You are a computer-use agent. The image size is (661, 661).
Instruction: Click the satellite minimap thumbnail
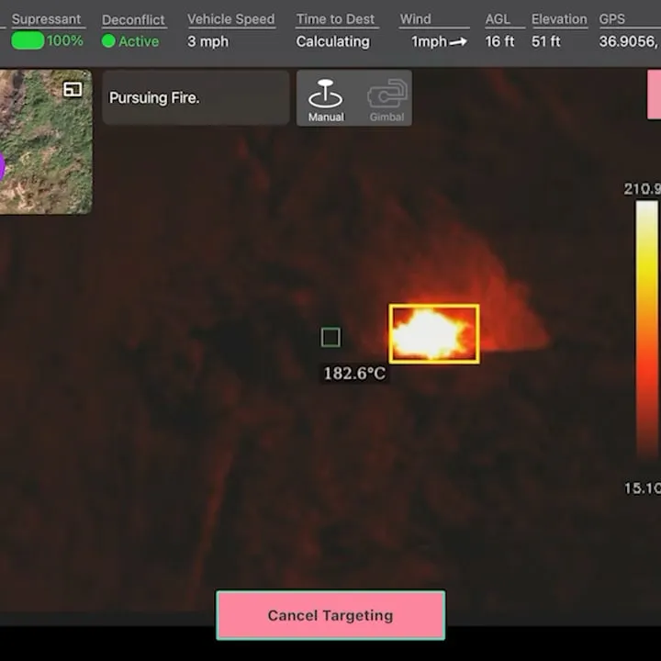pyautogui.click(x=46, y=147)
